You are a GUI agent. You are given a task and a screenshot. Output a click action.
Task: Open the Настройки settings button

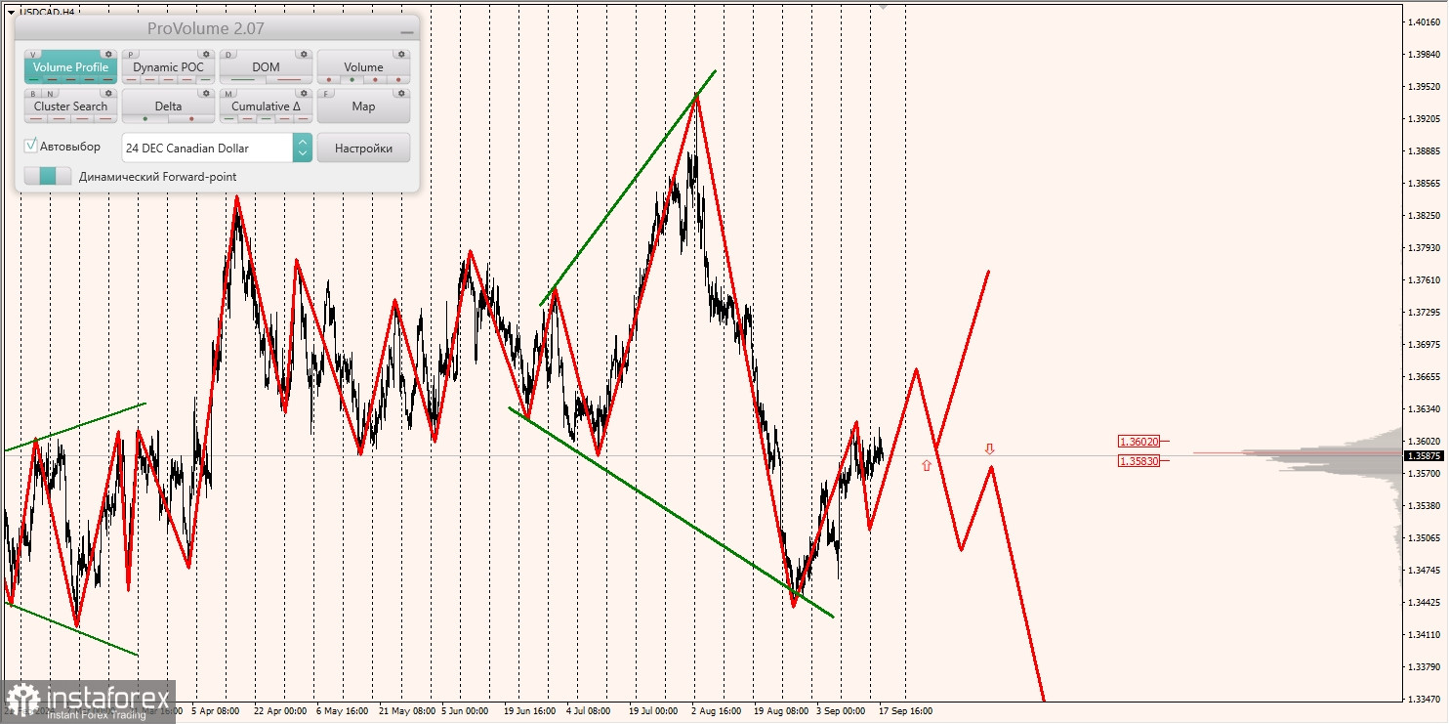pyautogui.click(x=363, y=148)
